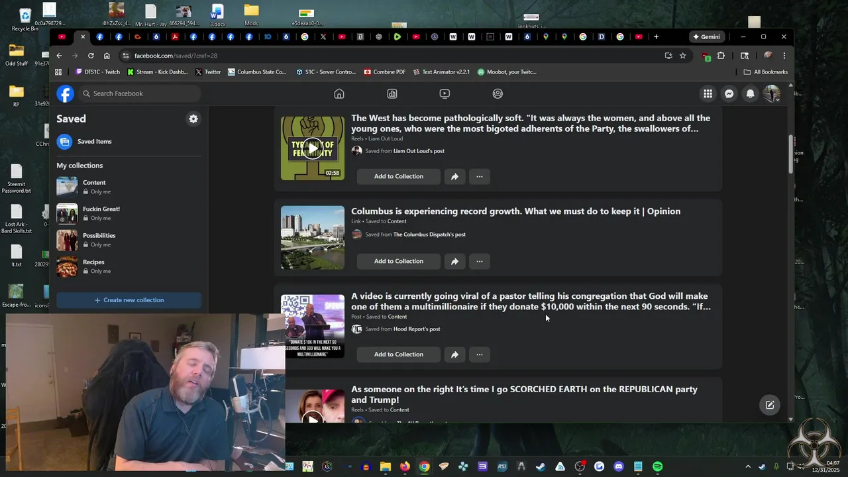Open Hood Report's post link

click(417, 329)
